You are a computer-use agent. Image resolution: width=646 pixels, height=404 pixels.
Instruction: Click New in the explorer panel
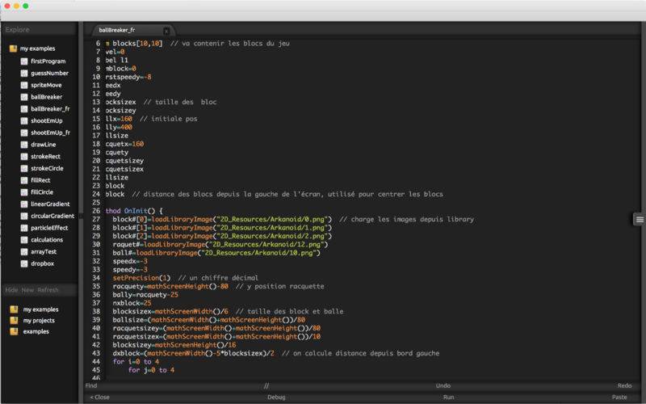tap(27, 290)
